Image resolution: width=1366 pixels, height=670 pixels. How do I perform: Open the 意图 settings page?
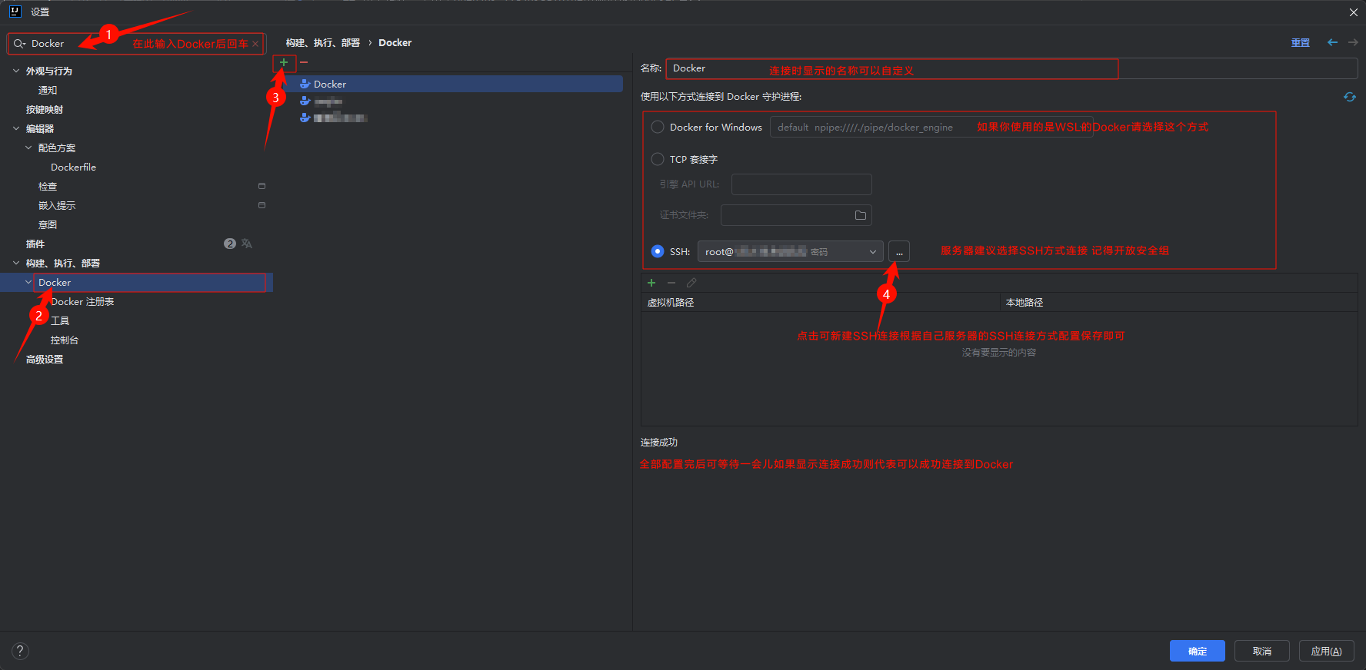tap(48, 224)
